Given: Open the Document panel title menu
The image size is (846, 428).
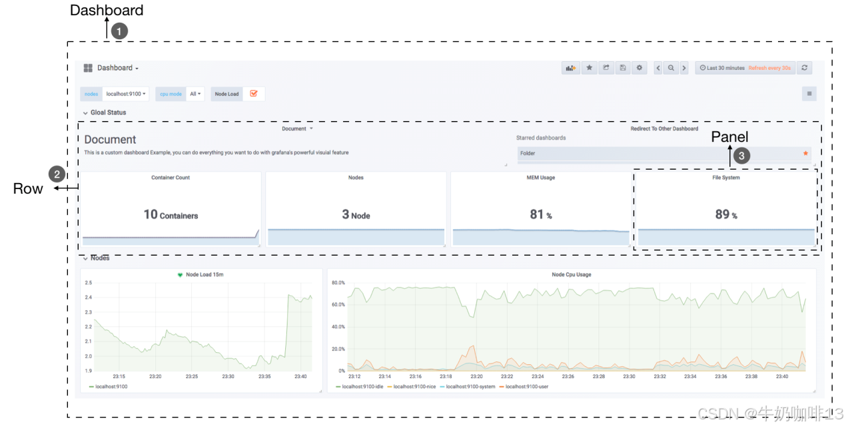Looking at the screenshot, I should click(297, 128).
